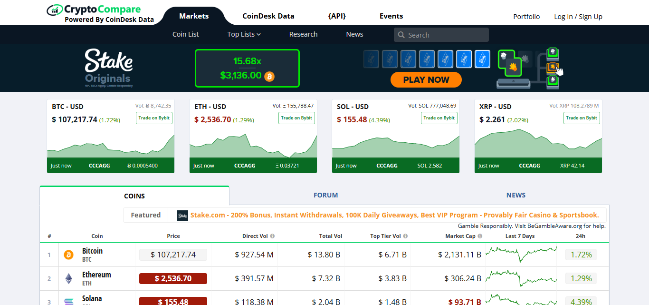Open the BTC - USD chart card
This screenshot has width=649, height=305.
pos(111,137)
